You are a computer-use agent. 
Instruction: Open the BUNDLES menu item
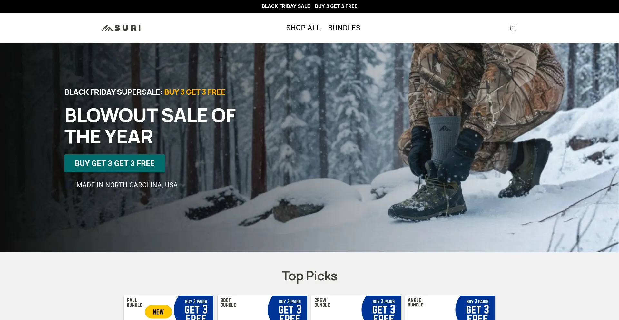(344, 28)
